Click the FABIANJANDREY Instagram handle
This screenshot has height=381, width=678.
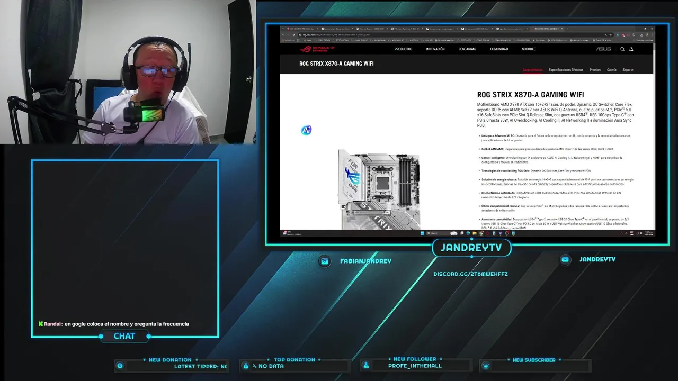pyautogui.click(x=365, y=261)
